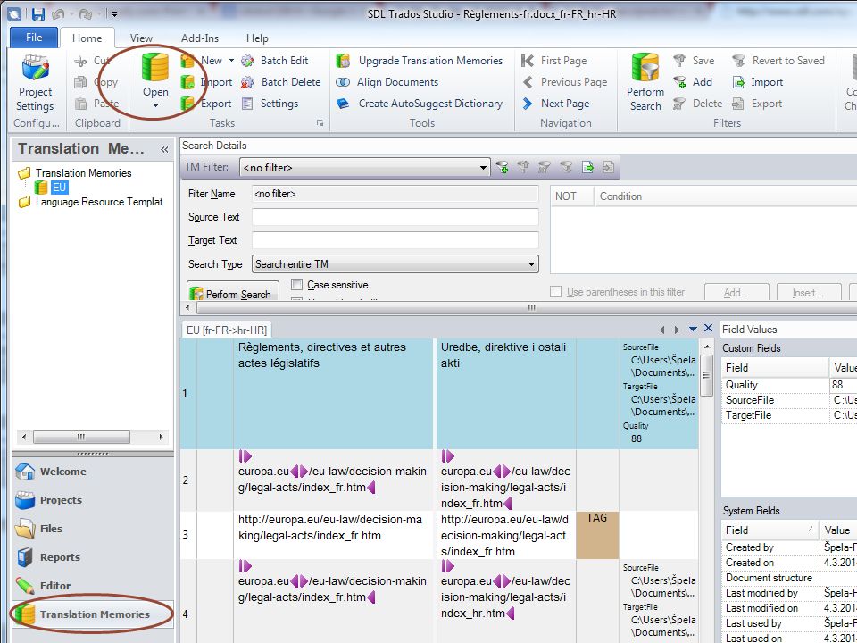857x643 pixels.
Task: Open a translation memory with the Open button
Action: pos(155,81)
